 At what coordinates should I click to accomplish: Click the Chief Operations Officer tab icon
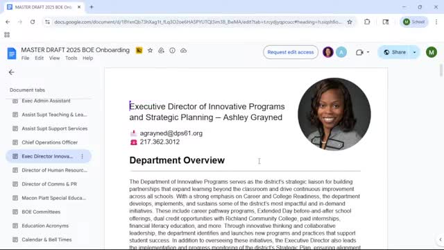click(15, 142)
